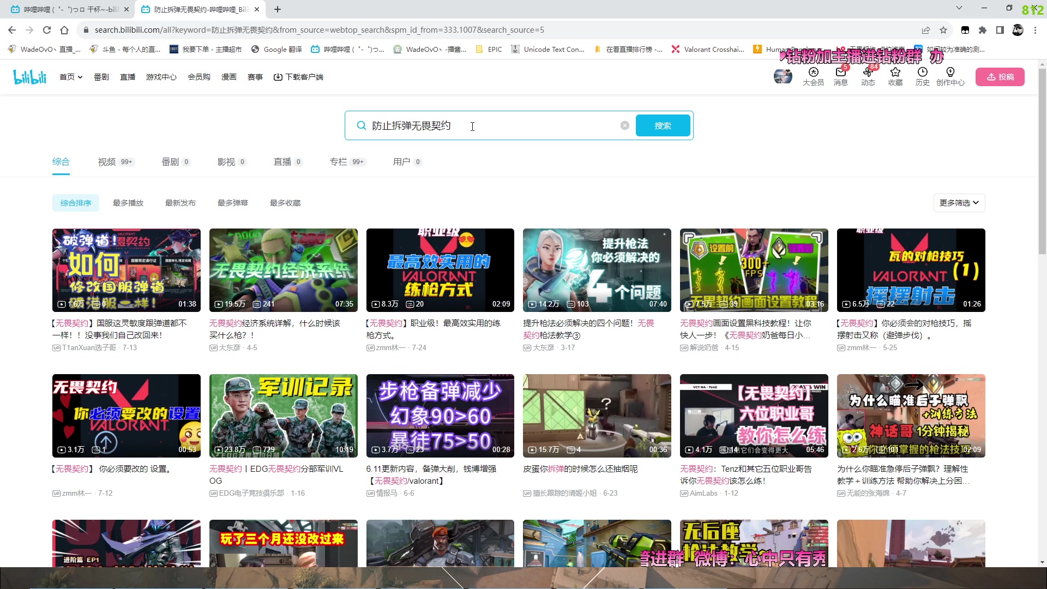Click the bilibili logo
The height and width of the screenshot is (589, 1047).
point(30,77)
